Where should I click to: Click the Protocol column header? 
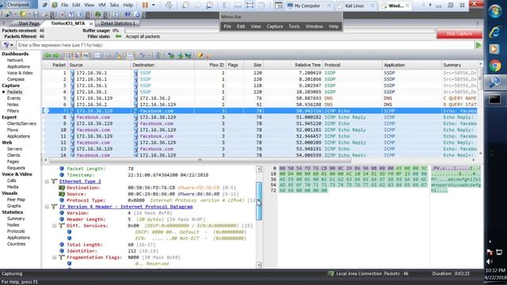pos(353,65)
